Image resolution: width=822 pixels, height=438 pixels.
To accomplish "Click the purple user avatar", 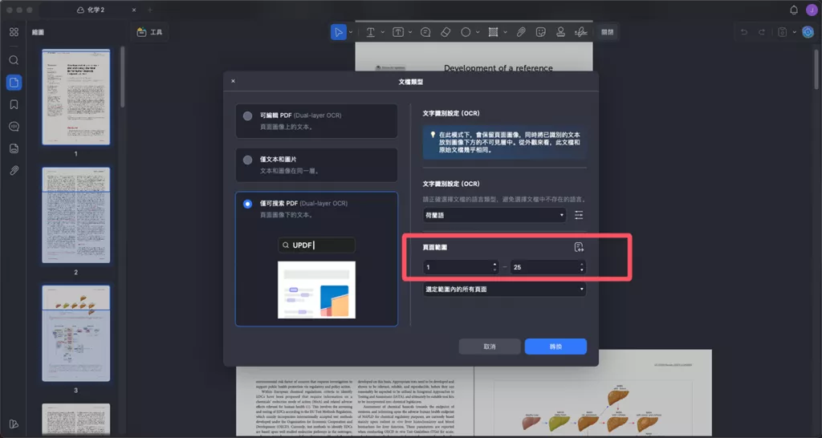I will [x=812, y=10].
